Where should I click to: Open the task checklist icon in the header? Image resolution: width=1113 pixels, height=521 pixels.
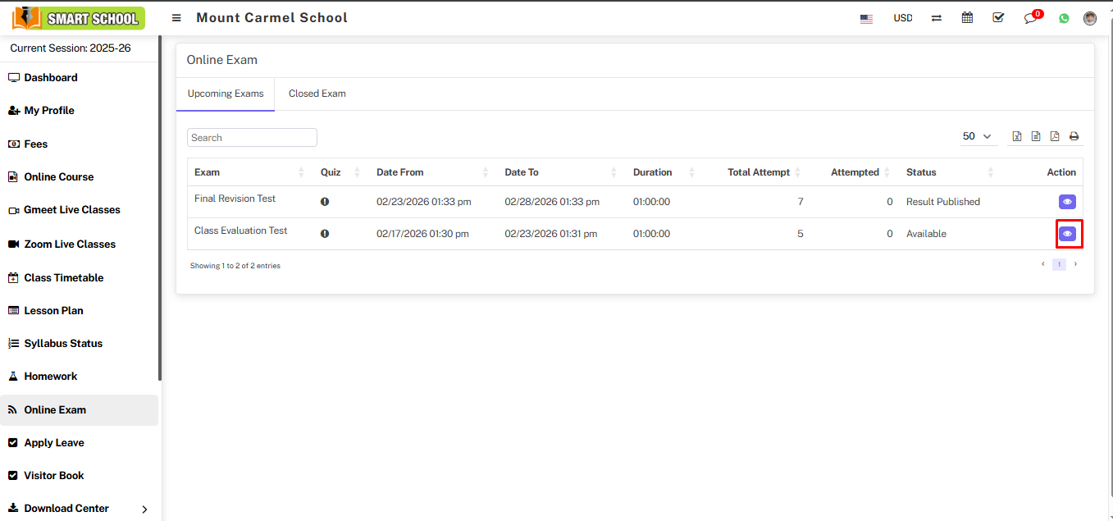tap(998, 18)
